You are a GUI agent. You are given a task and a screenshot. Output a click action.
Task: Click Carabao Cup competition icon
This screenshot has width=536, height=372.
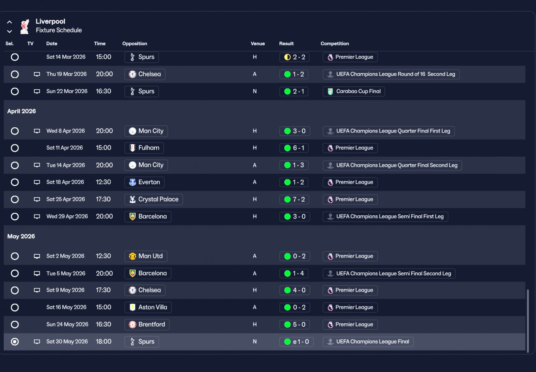point(330,91)
